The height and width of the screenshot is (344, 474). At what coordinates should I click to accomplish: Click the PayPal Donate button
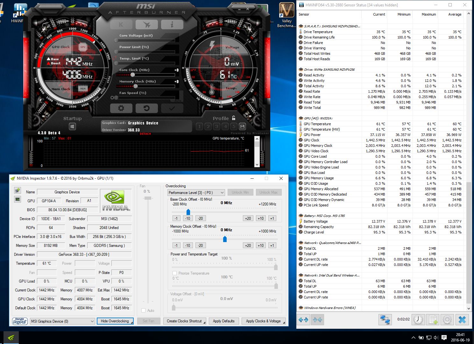pyautogui.click(x=20, y=321)
